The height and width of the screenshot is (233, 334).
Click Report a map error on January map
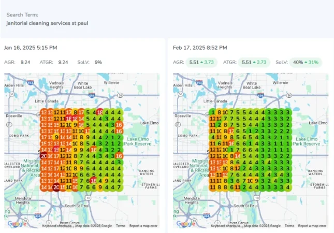[x=143, y=226]
